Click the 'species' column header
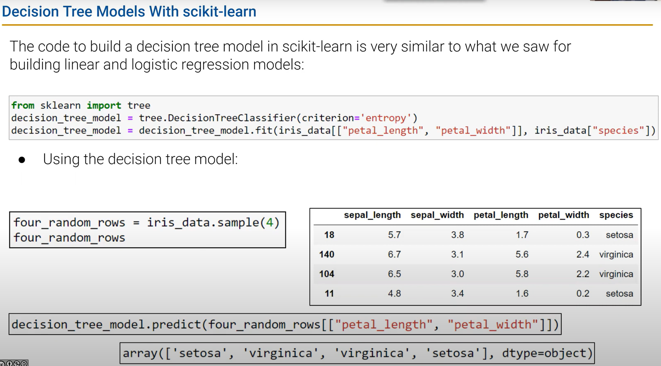 (x=616, y=215)
